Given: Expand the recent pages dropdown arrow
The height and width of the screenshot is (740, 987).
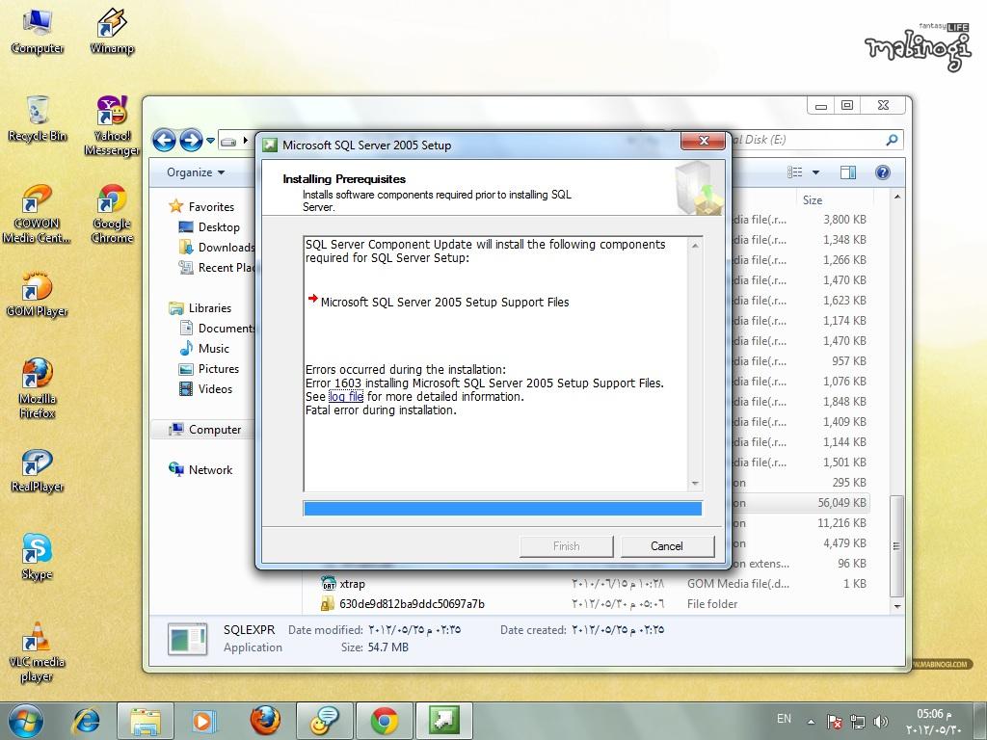Looking at the screenshot, I should (210, 141).
